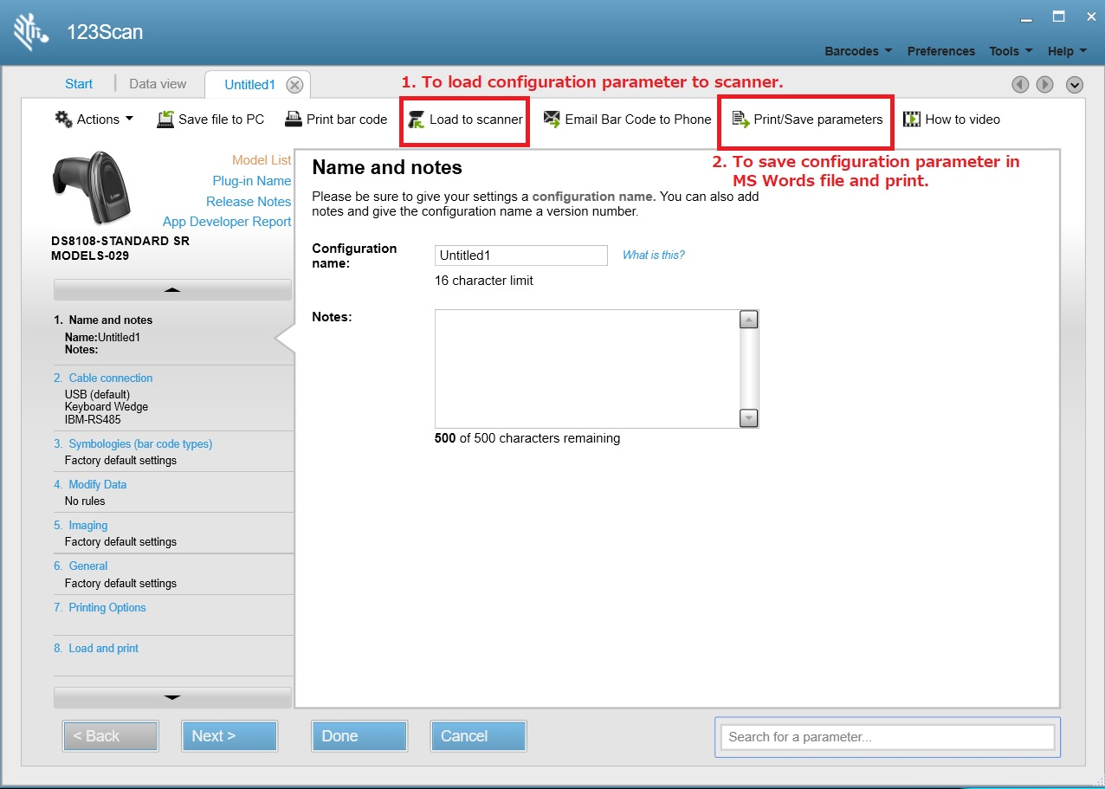Close the Untitled1 tab with X icon
Viewport: 1105px width, 789px height.
pyautogui.click(x=294, y=85)
